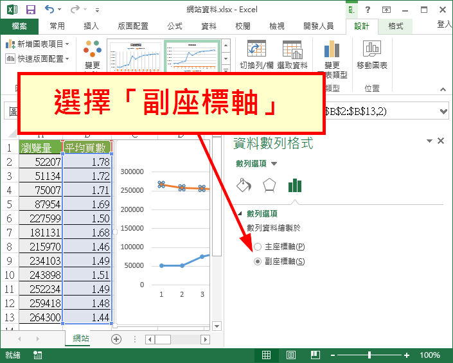Switch to the 開發人員 ribbon tab
Image resolution: width=453 pixels, height=363 pixels.
[319, 26]
